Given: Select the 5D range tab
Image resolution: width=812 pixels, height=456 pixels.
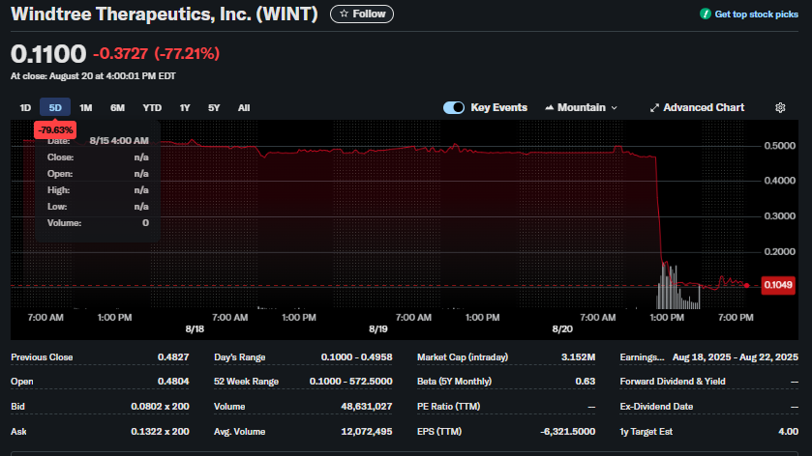Looking at the screenshot, I should [x=55, y=107].
